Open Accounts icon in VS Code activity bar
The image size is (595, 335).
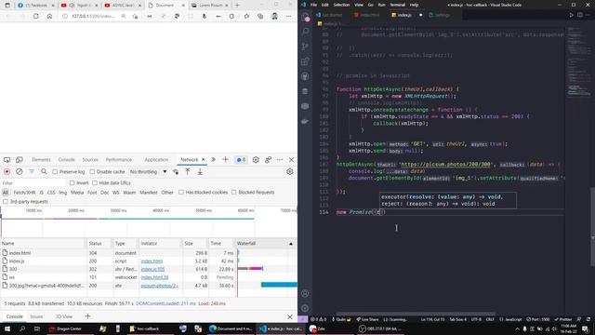coord(305,293)
